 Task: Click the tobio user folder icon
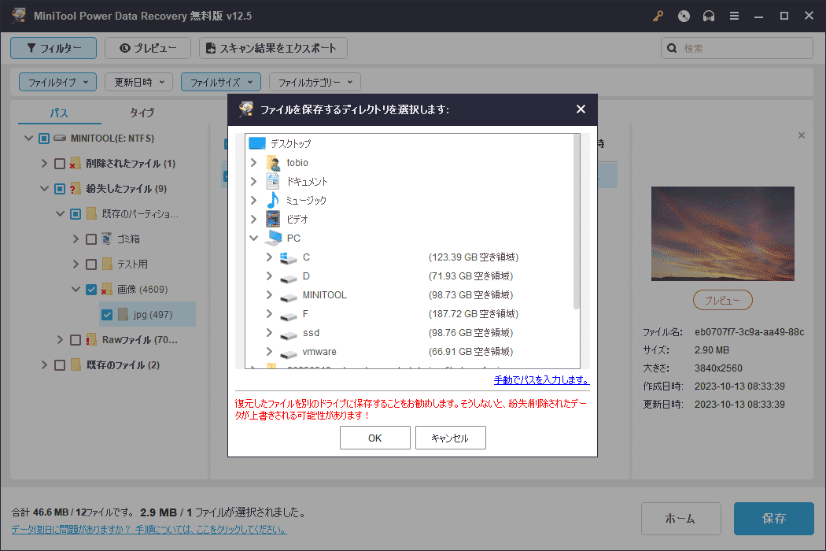[x=273, y=163]
